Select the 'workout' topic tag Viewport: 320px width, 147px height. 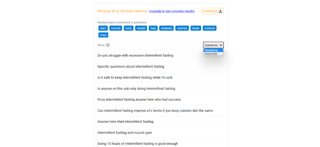coord(210,28)
